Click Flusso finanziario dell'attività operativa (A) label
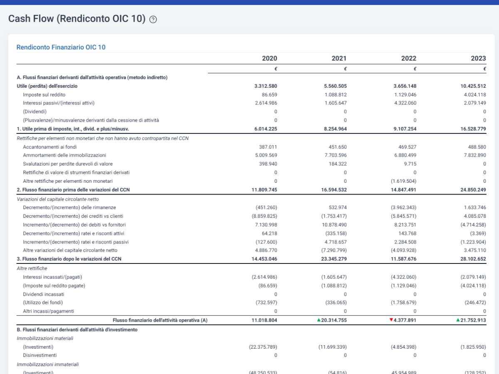499x374 pixels. 160,320
